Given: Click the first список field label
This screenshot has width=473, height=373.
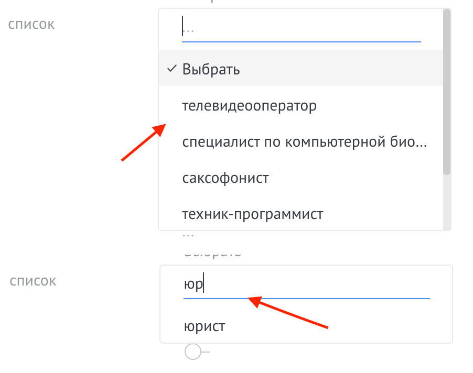Looking at the screenshot, I should [x=31, y=24].
